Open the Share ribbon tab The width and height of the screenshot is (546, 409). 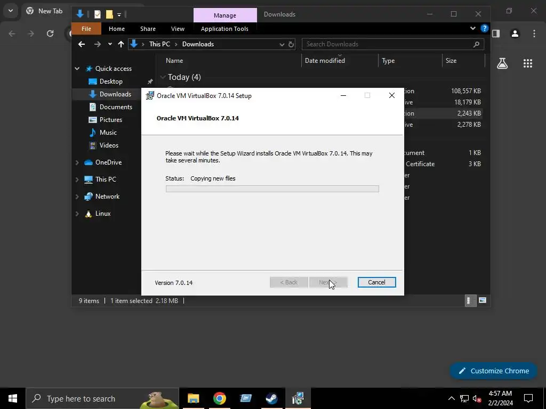[x=148, y=29]
